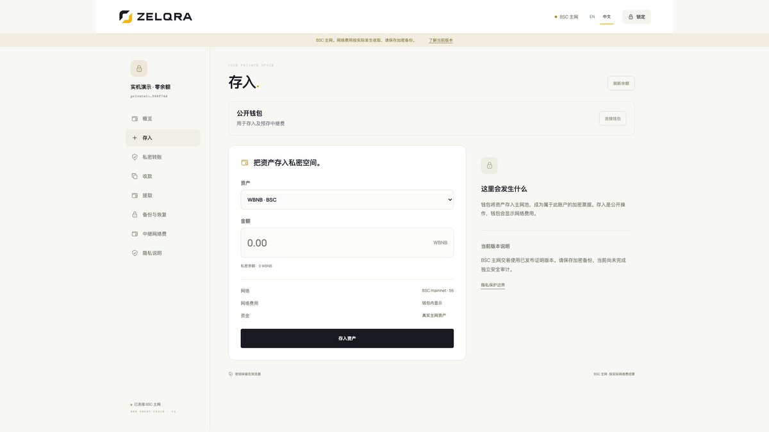This screenshot has height=432, width=769.
Task: Open the WBNB · BSC asset dropdown
Action: [x=347, y=200]
